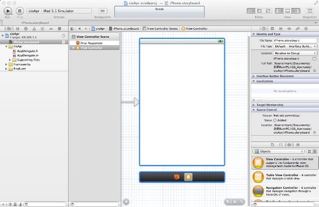Show the File inspector

[264, 29]
